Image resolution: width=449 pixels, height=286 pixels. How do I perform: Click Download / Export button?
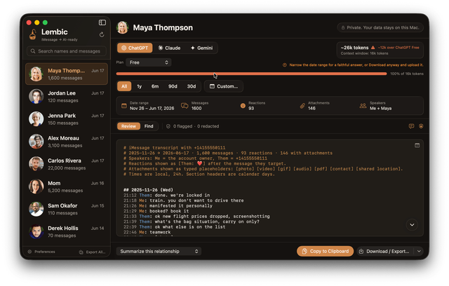click(x=385, y=252)
